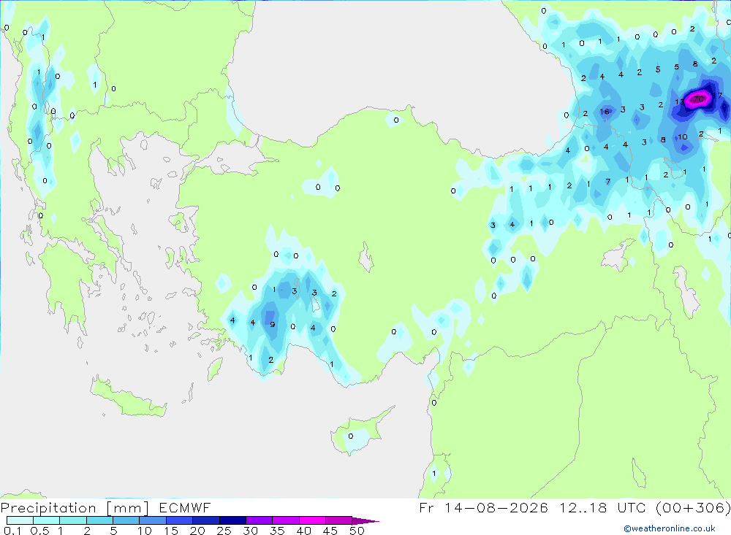
Task: Click the legend label '25'
Action: tap(224, 531)
